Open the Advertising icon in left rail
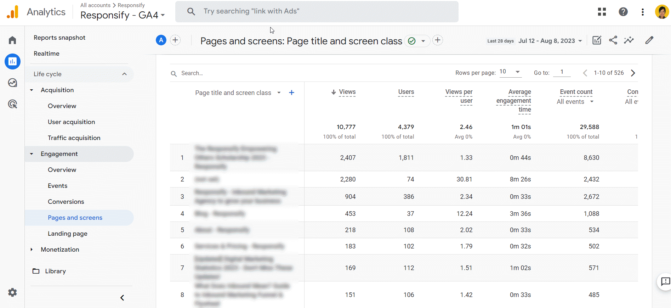Image resolution: width=671 pixels, height=308 pixels. (x=12, y=104)
